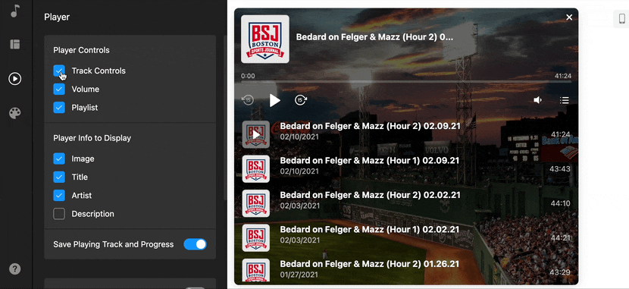Click the 'Track Controls' label
Image resolution: width=629 pixels, height=289 pixels.
pos(99,71)
